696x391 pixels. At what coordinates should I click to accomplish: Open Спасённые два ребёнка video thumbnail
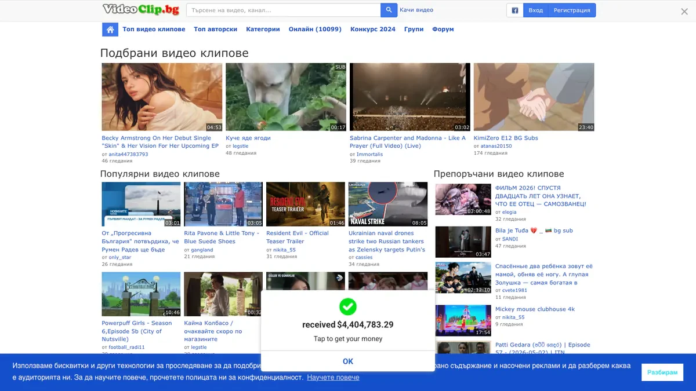point(463,278)
